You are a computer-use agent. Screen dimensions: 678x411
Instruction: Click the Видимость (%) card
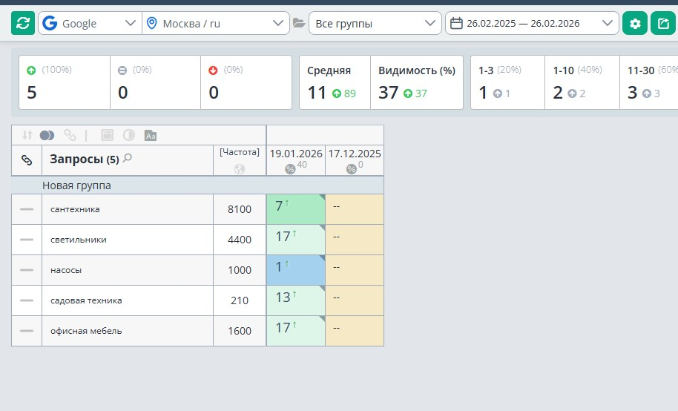coord(417,82)
